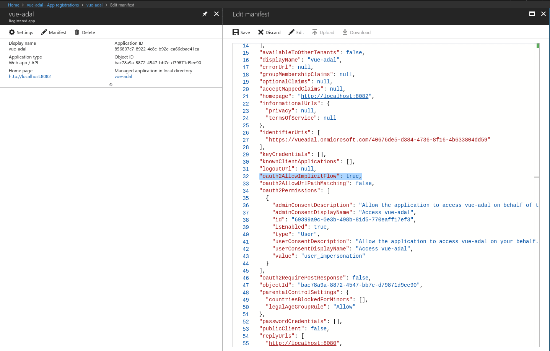This screenshot has height=351, width=550.
Task: Click the "oauth2RequirePostResponse" key
Action: point(303,278)
